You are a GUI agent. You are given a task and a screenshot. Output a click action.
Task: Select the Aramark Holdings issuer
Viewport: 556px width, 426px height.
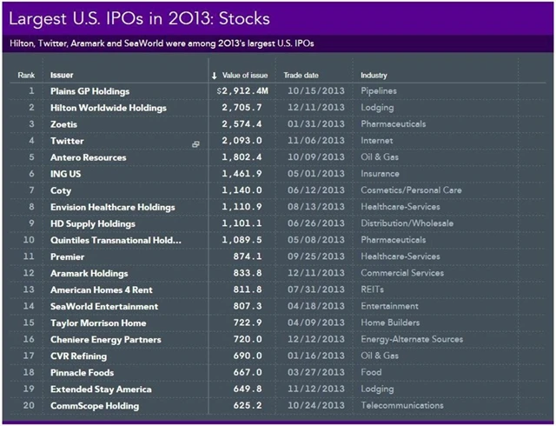89,273
